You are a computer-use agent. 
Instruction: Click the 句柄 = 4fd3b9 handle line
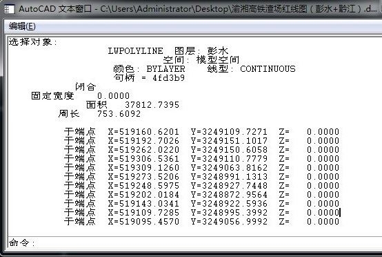(149, 78)
